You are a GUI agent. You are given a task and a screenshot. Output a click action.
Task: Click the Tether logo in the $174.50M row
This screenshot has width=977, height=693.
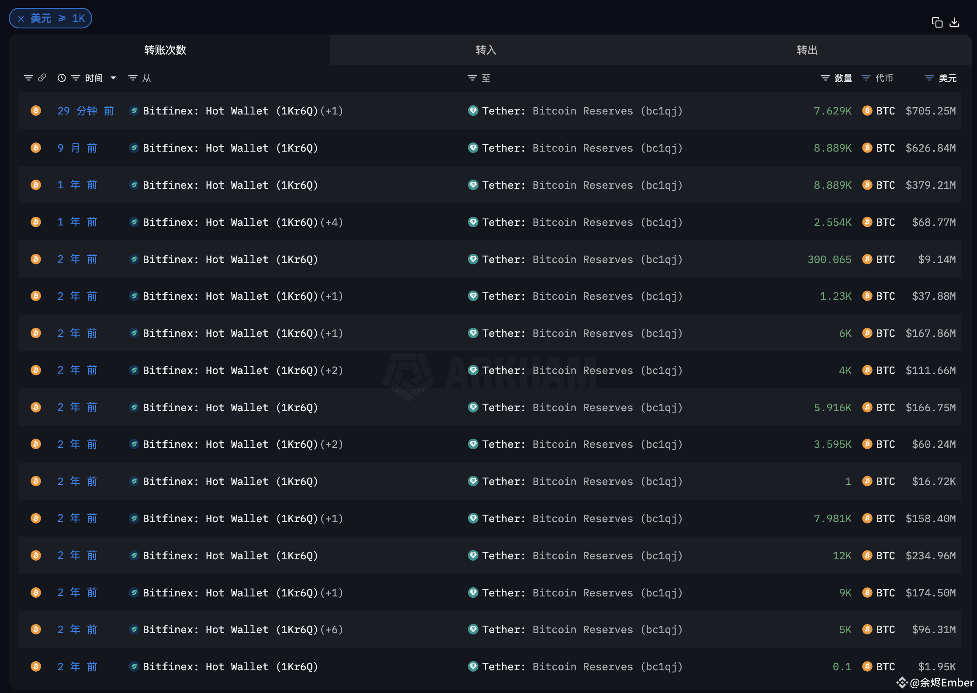tap(473, 593)
